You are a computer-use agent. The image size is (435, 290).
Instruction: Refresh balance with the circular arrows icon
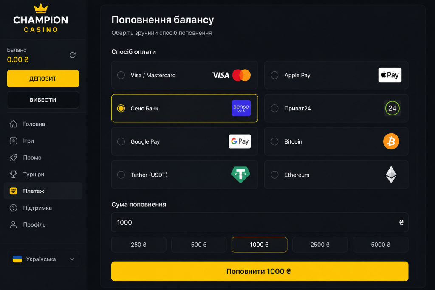[73, 55]
